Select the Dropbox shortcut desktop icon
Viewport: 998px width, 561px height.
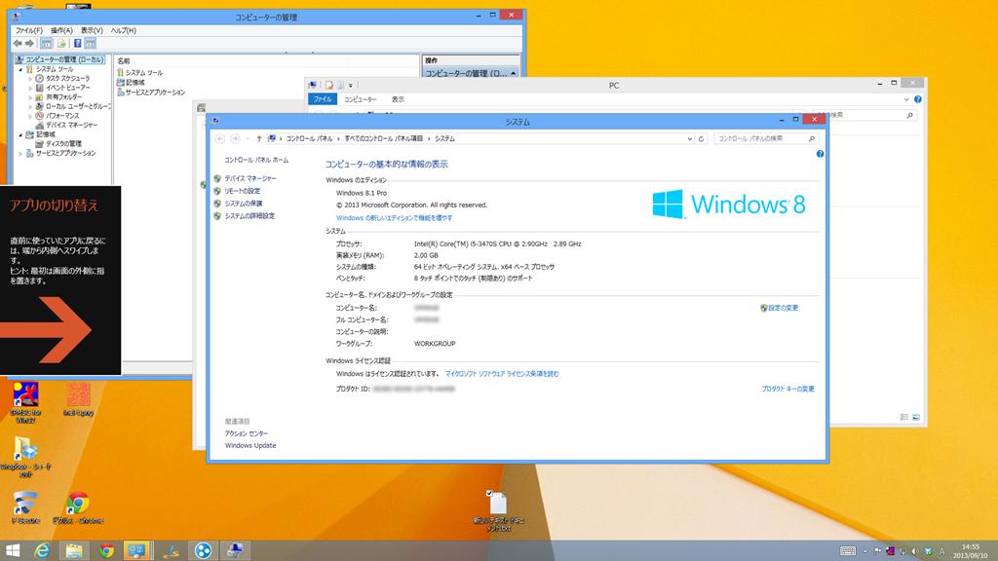[x=25, y=457]
